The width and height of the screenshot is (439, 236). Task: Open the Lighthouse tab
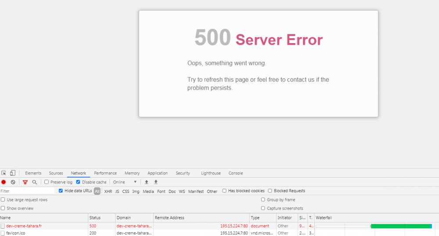pos(211,173)
